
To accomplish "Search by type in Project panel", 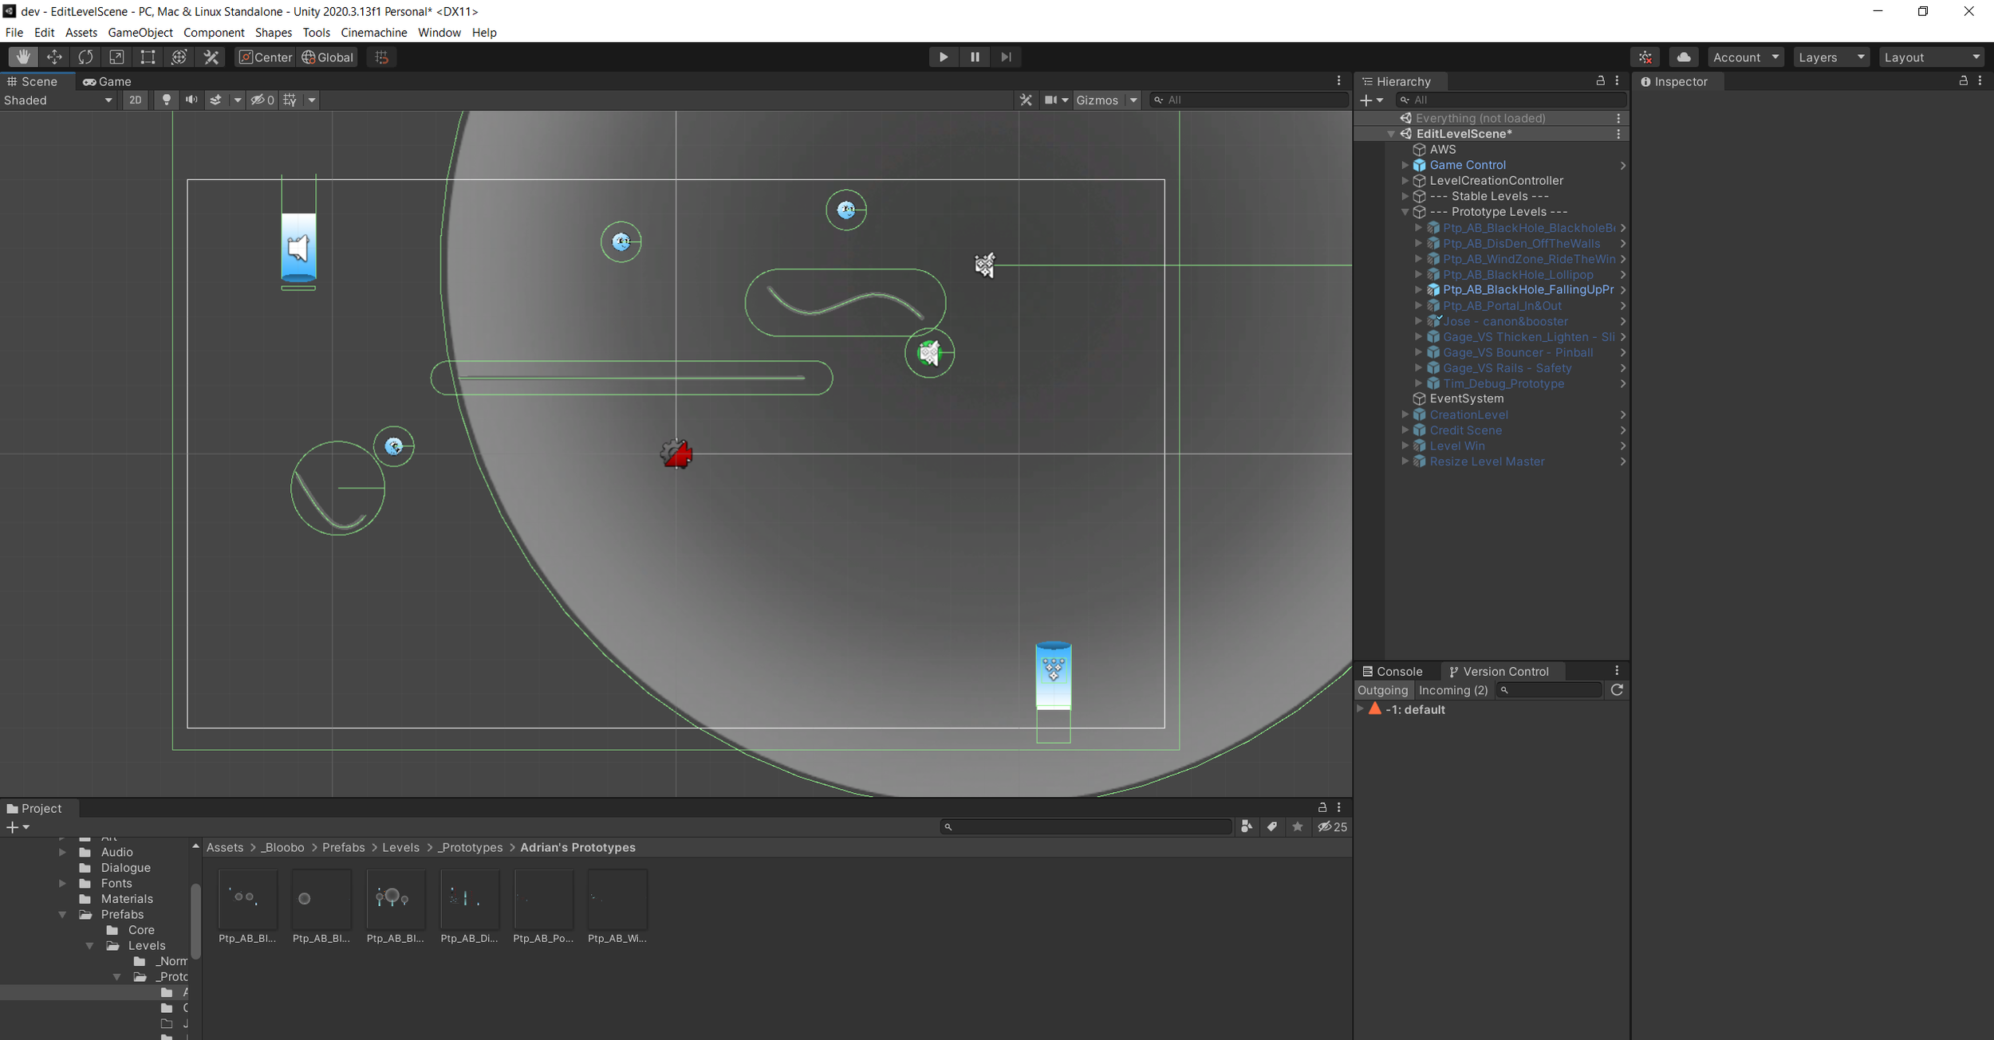I will coord(1246,827).
